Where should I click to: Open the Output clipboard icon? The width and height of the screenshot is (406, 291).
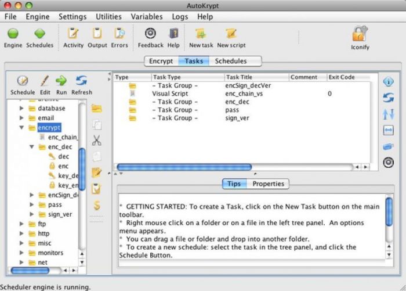[x=97, y=34]
